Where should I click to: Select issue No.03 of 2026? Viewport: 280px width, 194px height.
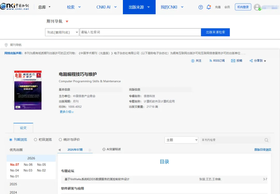pyautogui.click(x=28, y=170)
